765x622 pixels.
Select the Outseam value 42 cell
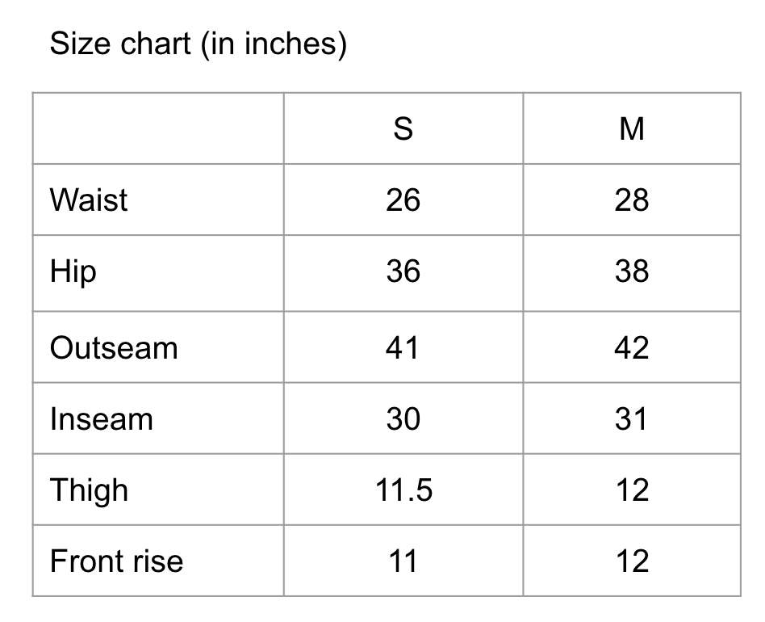(x=632, y=347)
